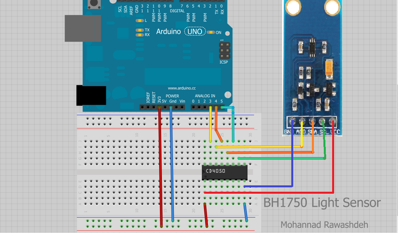Click the 3V3 power pin

pos(160,107)
